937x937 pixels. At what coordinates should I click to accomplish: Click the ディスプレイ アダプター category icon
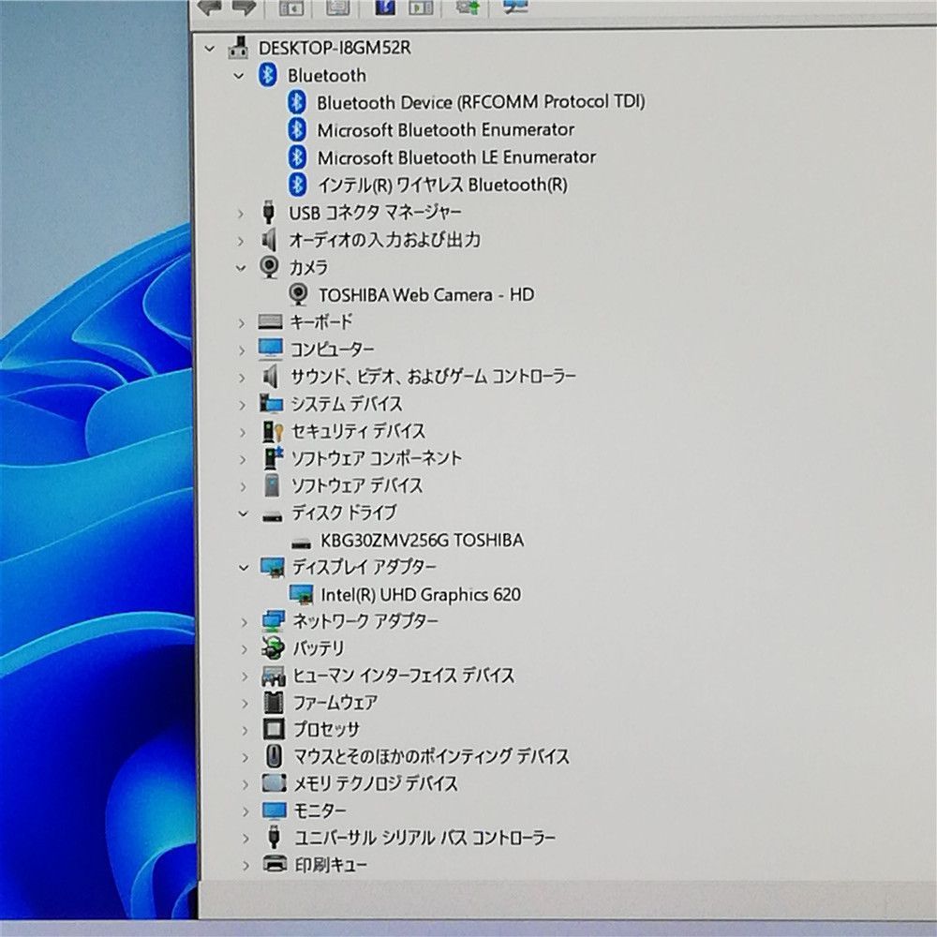click(273, 567)
